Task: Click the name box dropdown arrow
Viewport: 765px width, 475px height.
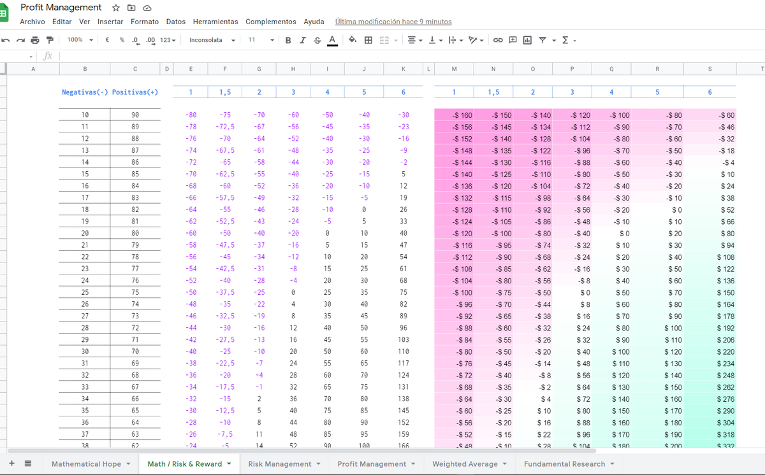Action: 31,57
